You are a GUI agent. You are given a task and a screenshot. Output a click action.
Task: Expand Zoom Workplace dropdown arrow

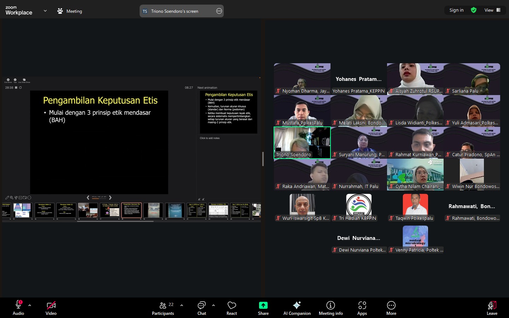coord(45,11)
